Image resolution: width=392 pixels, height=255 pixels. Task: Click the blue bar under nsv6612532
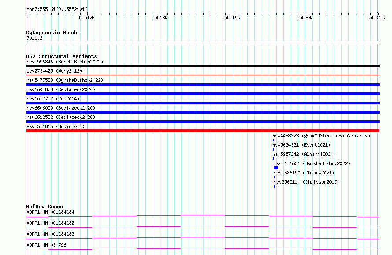[203, 122]
